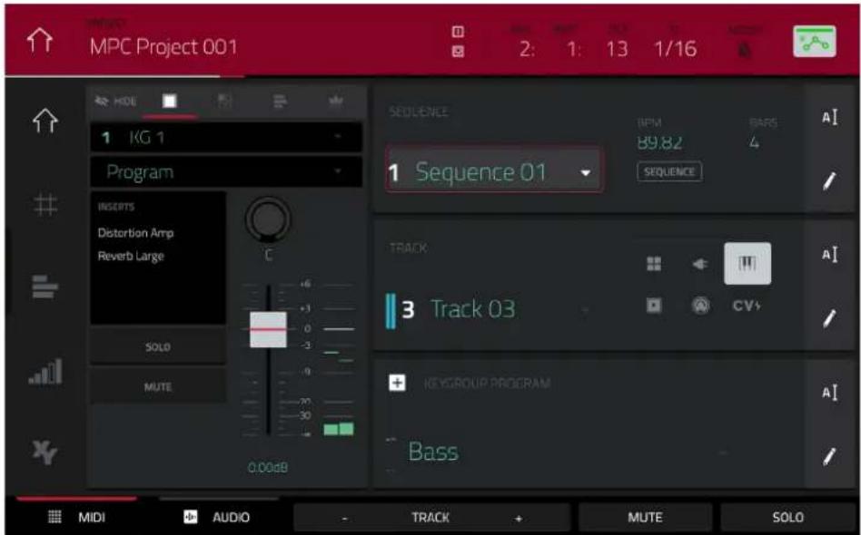
Task: Open the Program channel strip dropdown
Action: coord(226,172)
